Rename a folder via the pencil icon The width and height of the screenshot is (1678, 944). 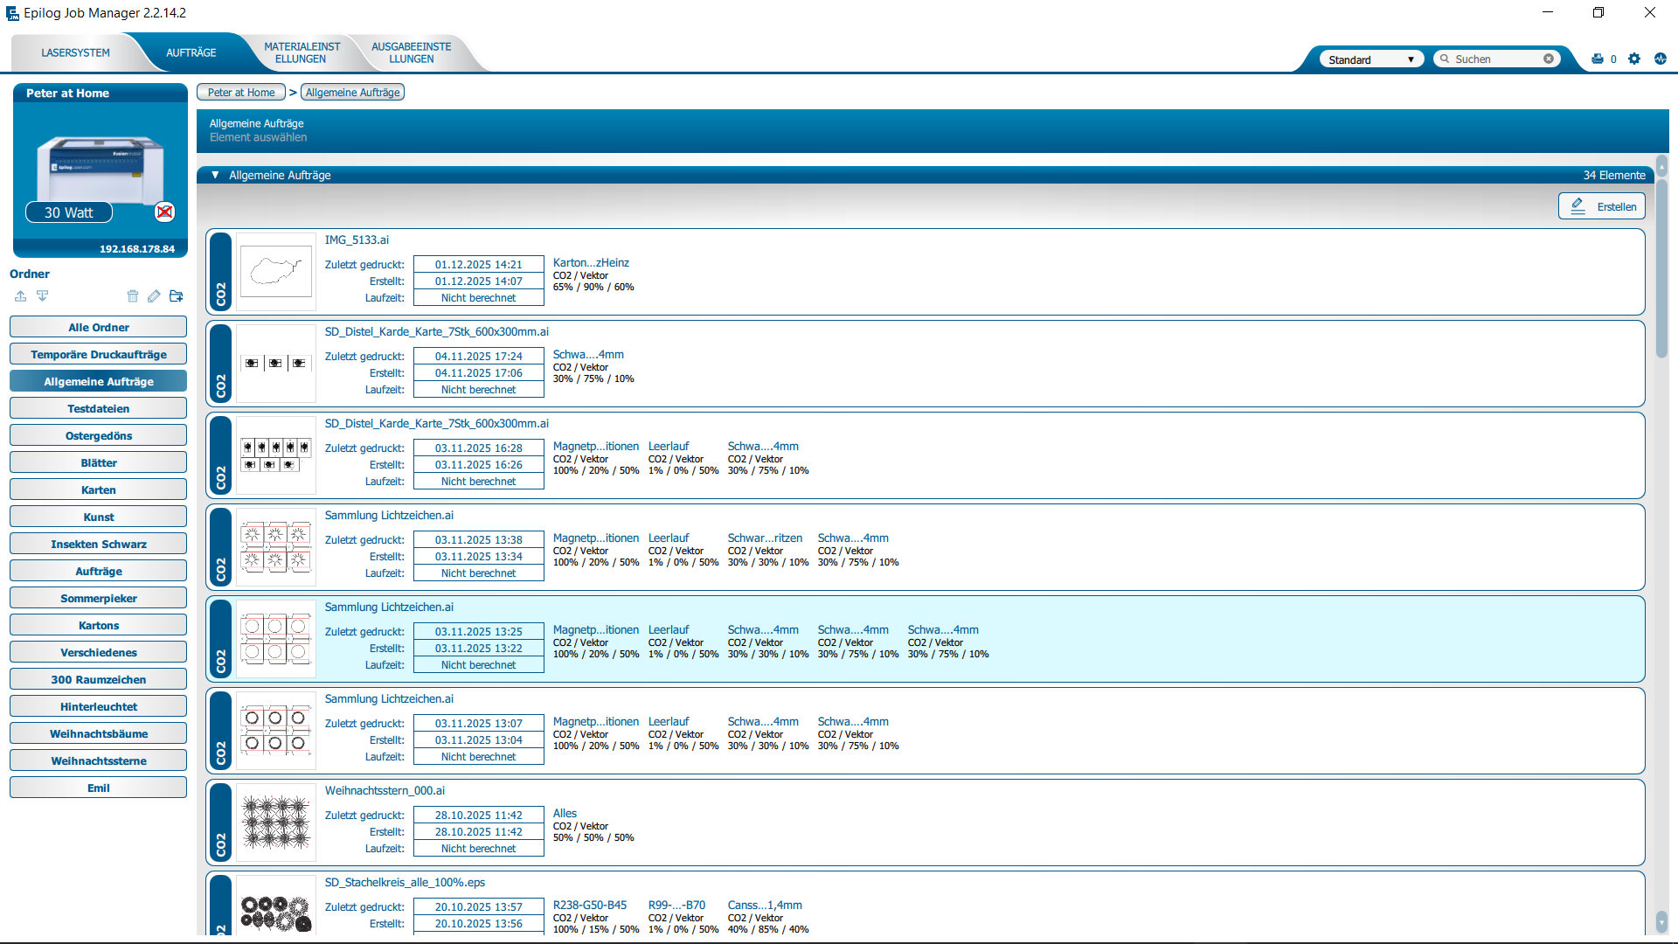click(x=154, y=296)
